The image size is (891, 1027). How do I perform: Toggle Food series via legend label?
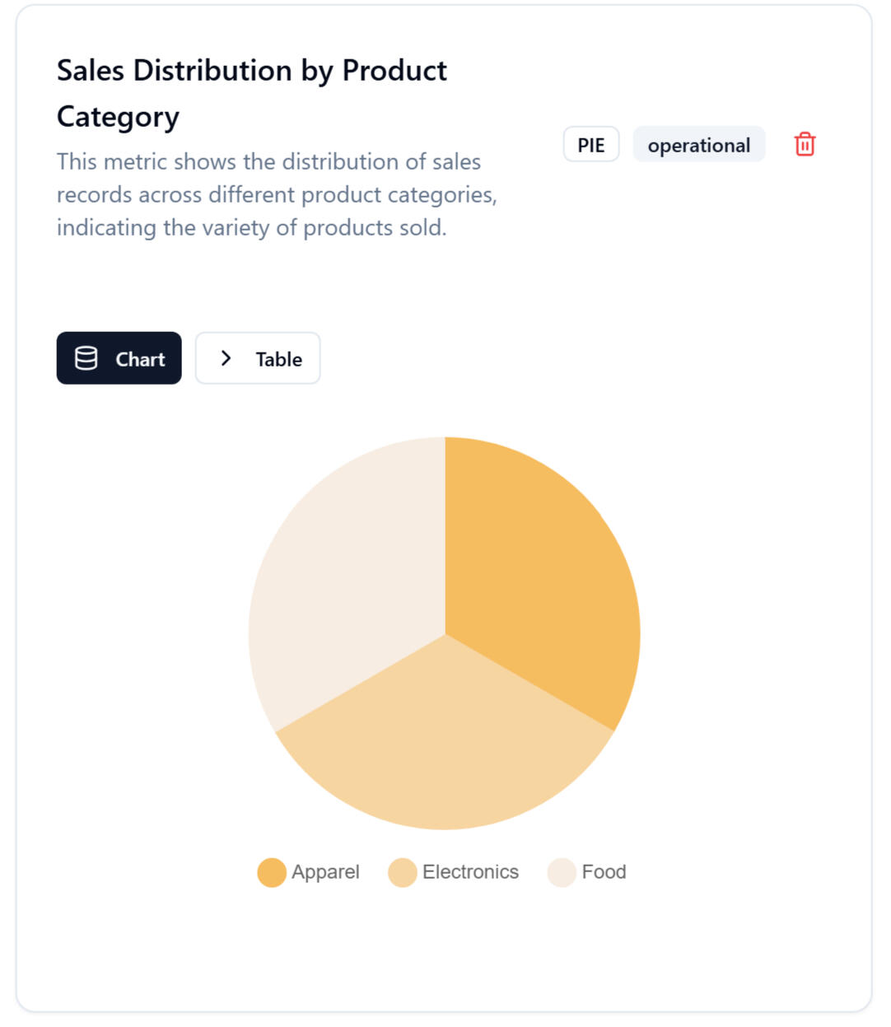[604, 872]
